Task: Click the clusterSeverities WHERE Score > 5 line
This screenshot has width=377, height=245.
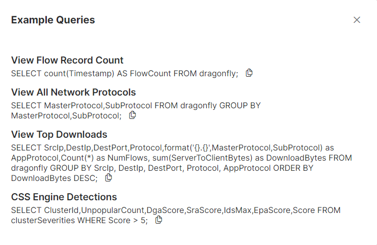Action: [x=79, y=220]
